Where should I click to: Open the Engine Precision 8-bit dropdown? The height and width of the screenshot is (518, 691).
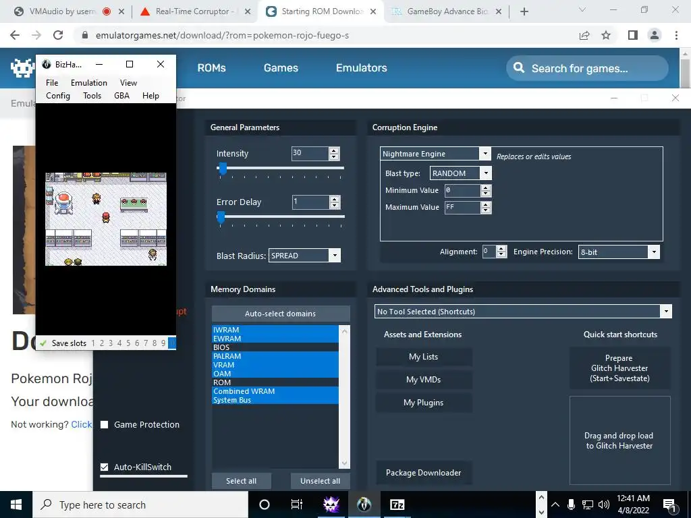[x=654, y=252]
